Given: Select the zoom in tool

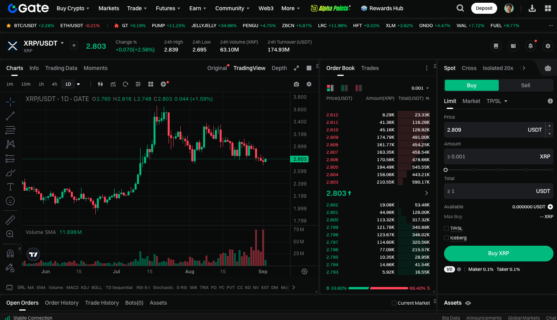Looking at the screenshot, I should [11, 234].
